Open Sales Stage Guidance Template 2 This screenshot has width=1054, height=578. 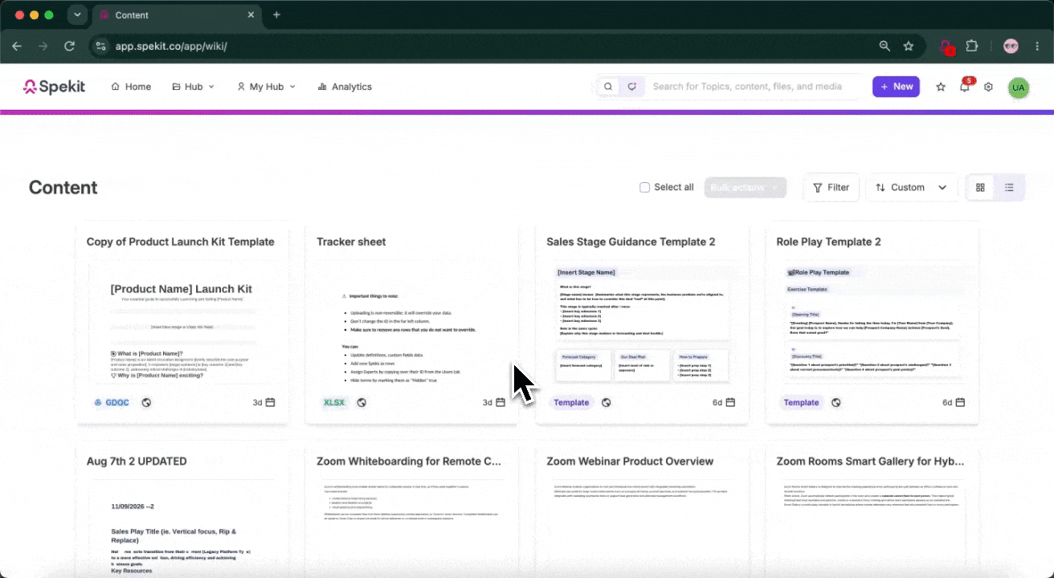(x=631, y=242)
